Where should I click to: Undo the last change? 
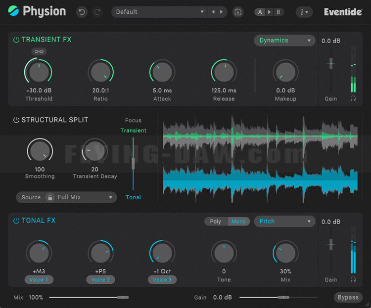[x=82, y=12]
